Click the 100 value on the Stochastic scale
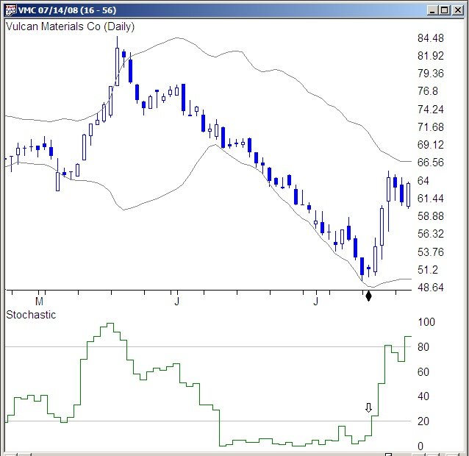469x456 pixels. point(426,322)
